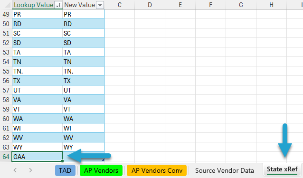
Task: Open the New Value filter dropdown
Action: pyautogui.click(x=100, y=5)
